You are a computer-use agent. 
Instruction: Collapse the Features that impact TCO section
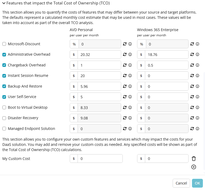tap(4, 3)
